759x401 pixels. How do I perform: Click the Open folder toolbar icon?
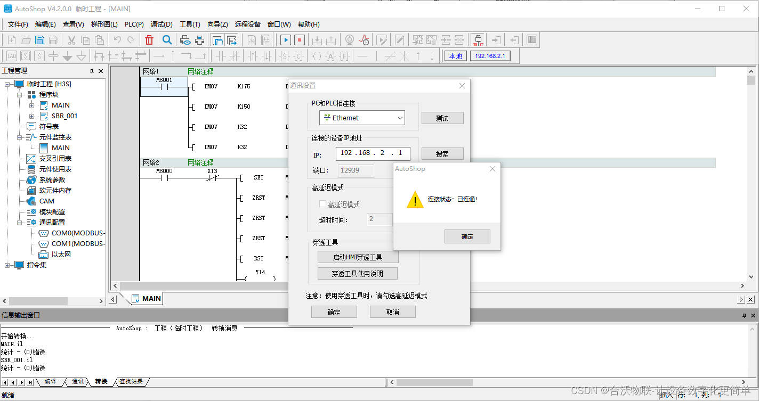[25, 40]
